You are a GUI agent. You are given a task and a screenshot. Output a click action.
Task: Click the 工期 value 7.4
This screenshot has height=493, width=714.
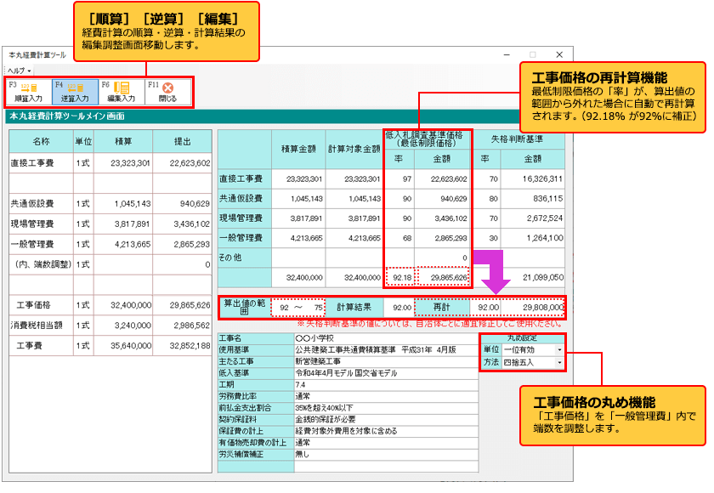[382, 385]
